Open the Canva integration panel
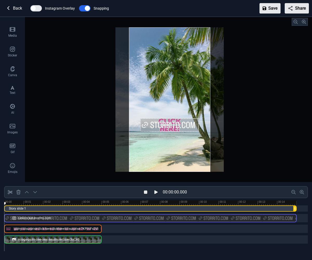 (12, 71)
